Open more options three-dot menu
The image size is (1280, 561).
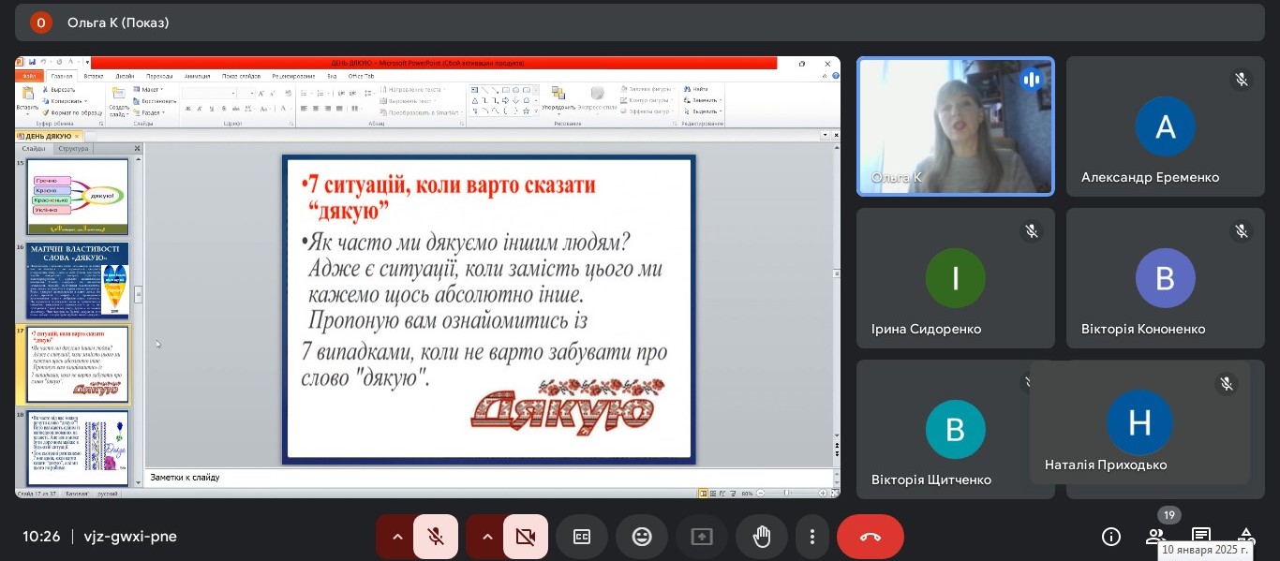[811, 537]
